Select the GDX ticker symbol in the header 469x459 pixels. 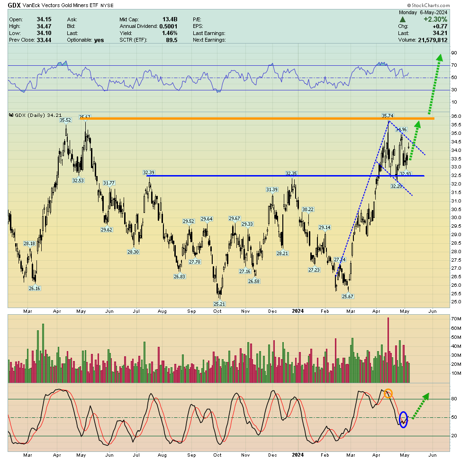pos(14,5)
